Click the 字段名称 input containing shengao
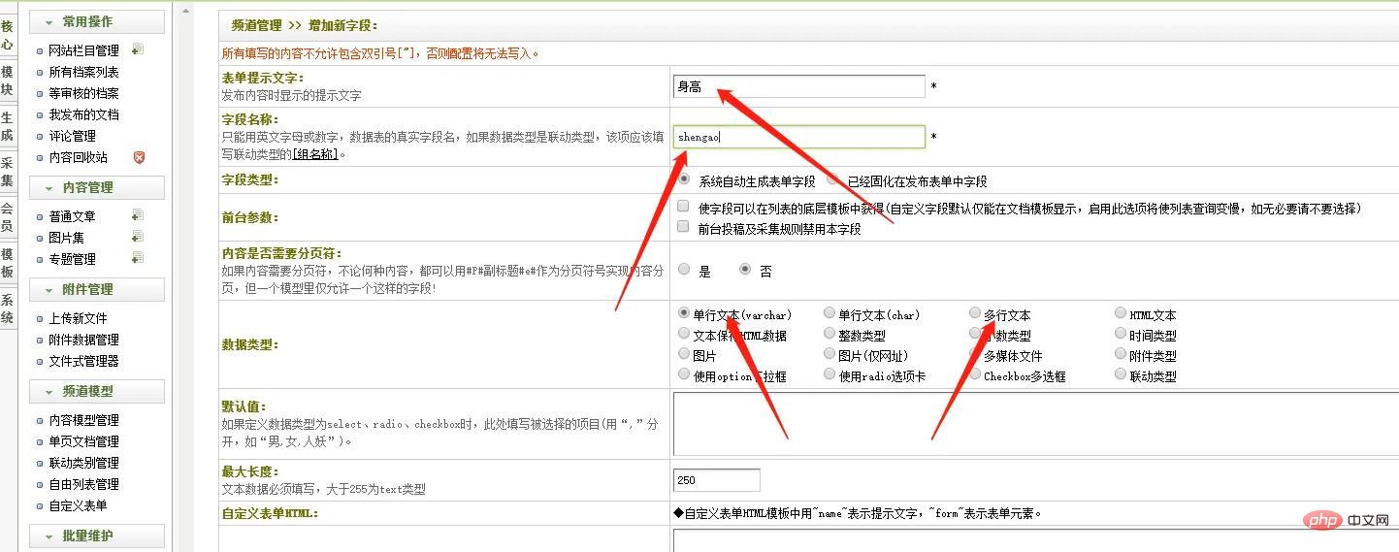 click(798, 137)
